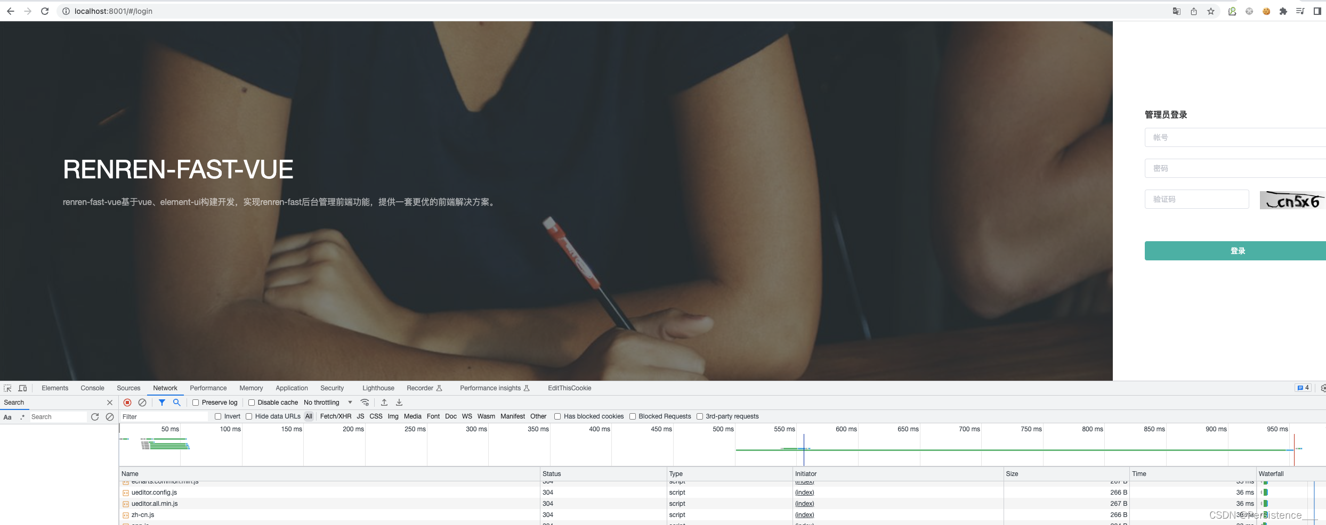Sort by the Size column header
Viewport: 1326px width, 525px height.
tap(1066, 474)
